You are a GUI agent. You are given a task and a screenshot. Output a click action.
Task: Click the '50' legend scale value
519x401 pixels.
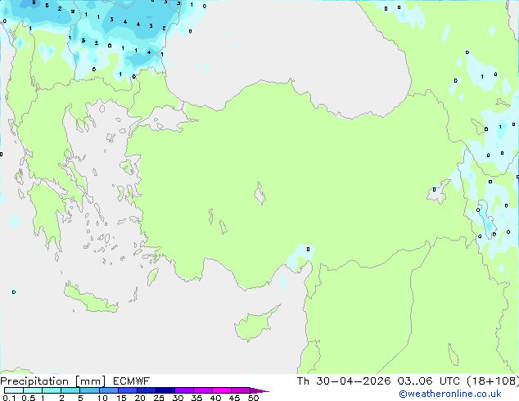point(253,398)
